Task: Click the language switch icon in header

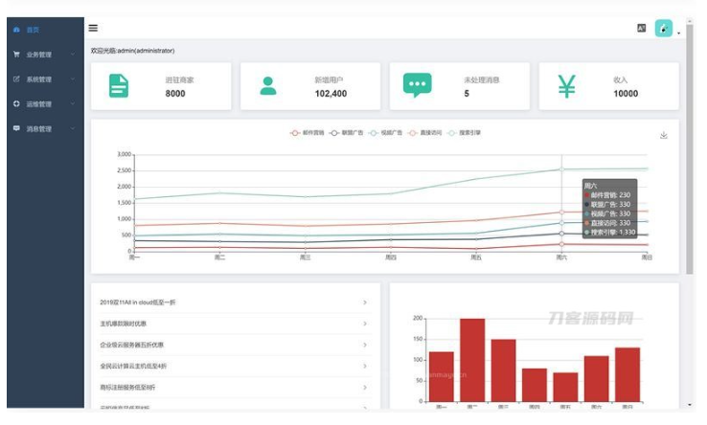Action: point(641,29)
